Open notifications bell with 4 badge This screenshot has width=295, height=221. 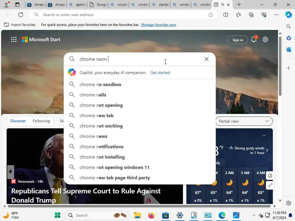[254, 39]
